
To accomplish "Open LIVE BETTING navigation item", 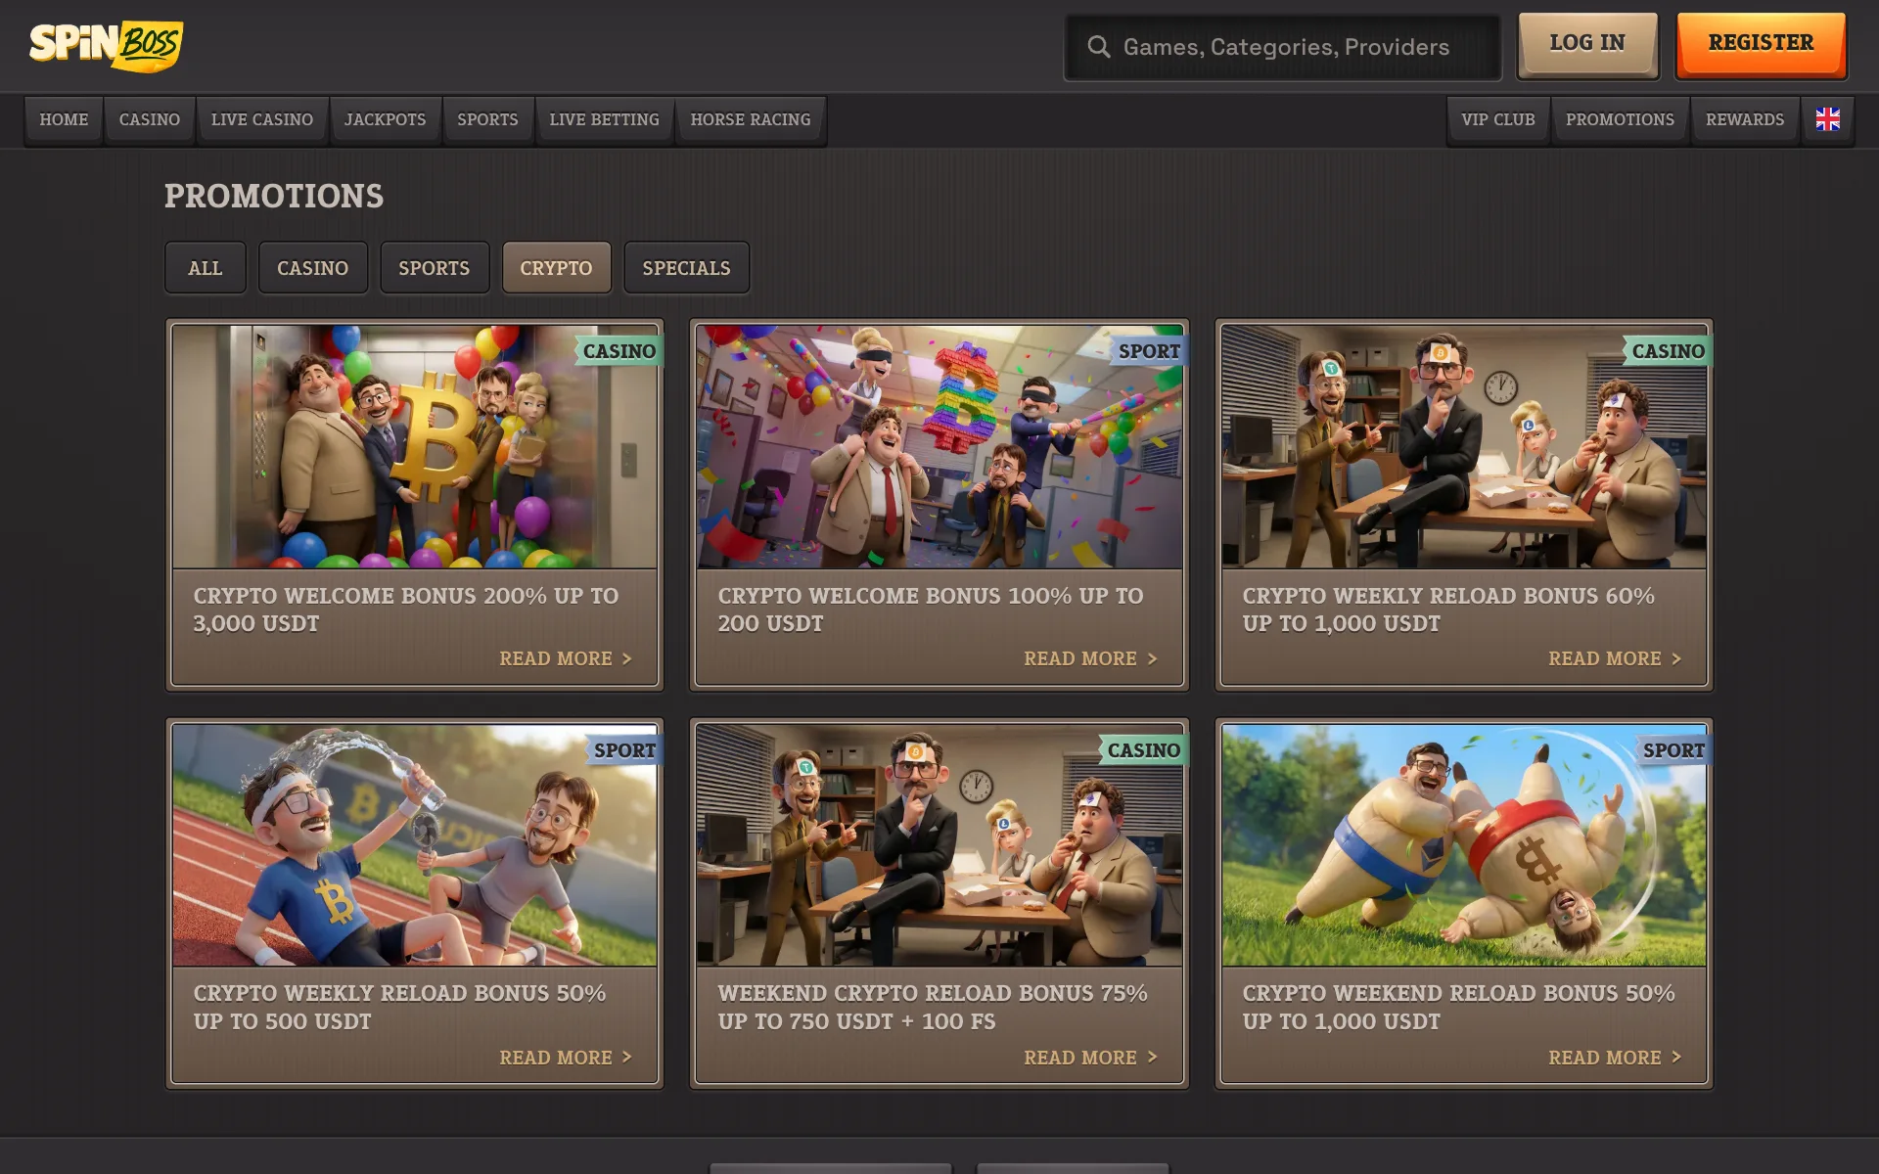I will click(604, 119).
